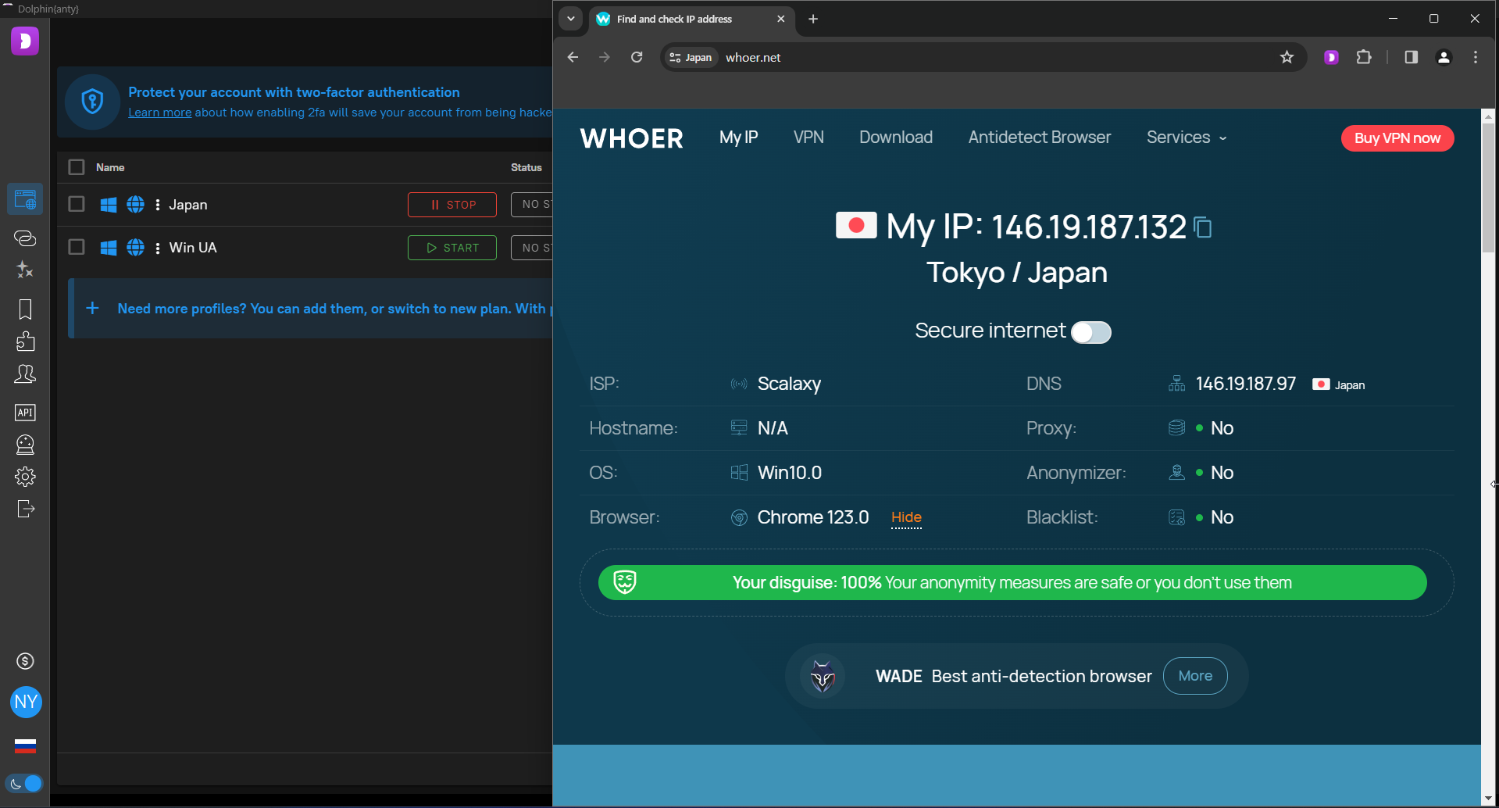Open the tab search dropdown arrow
Image resolution: width=1499 pixels, height=808 pixels.
pos(571,19)
